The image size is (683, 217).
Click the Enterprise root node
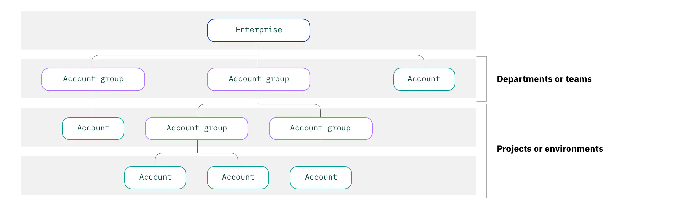tap(258, 30)
